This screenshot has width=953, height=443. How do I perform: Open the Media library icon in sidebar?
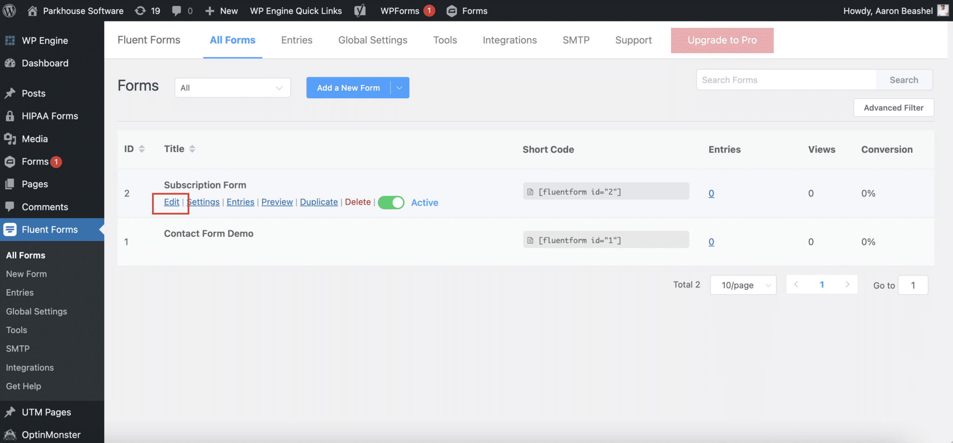[10, 139]
